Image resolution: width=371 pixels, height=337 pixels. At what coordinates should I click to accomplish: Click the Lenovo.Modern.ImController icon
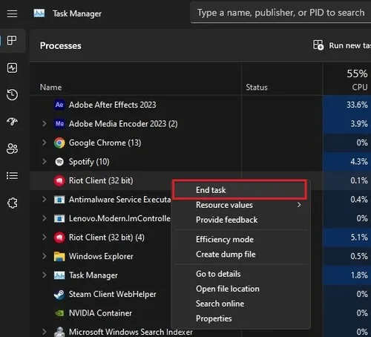point(59,218)
